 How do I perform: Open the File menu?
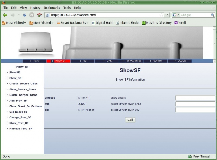click(5, 8)
